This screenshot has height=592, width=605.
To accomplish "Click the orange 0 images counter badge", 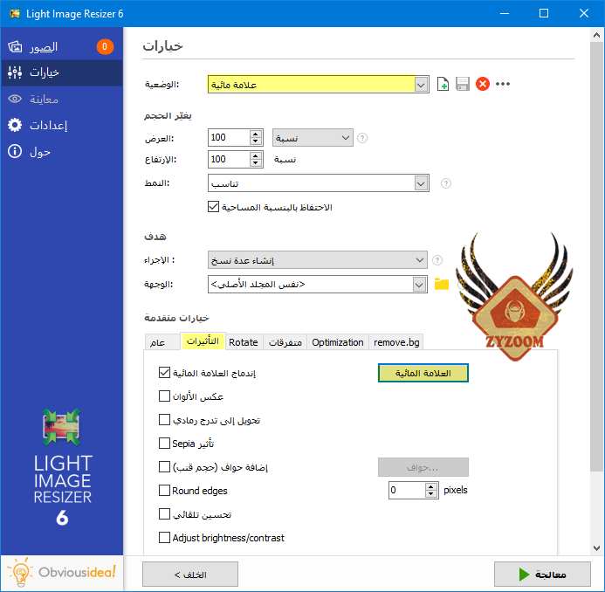I will (x=105, y=46).
